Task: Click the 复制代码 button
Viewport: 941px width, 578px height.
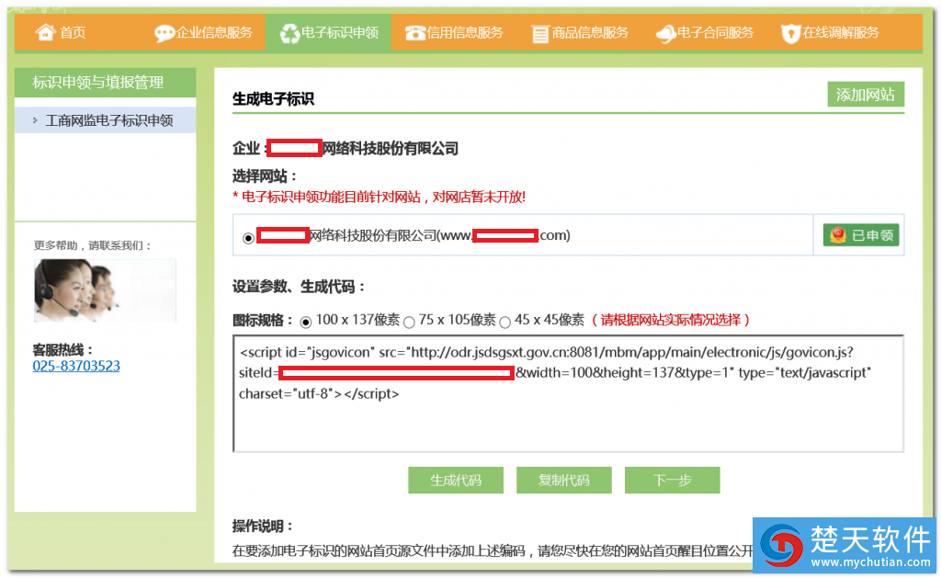Action: point(563,481)
